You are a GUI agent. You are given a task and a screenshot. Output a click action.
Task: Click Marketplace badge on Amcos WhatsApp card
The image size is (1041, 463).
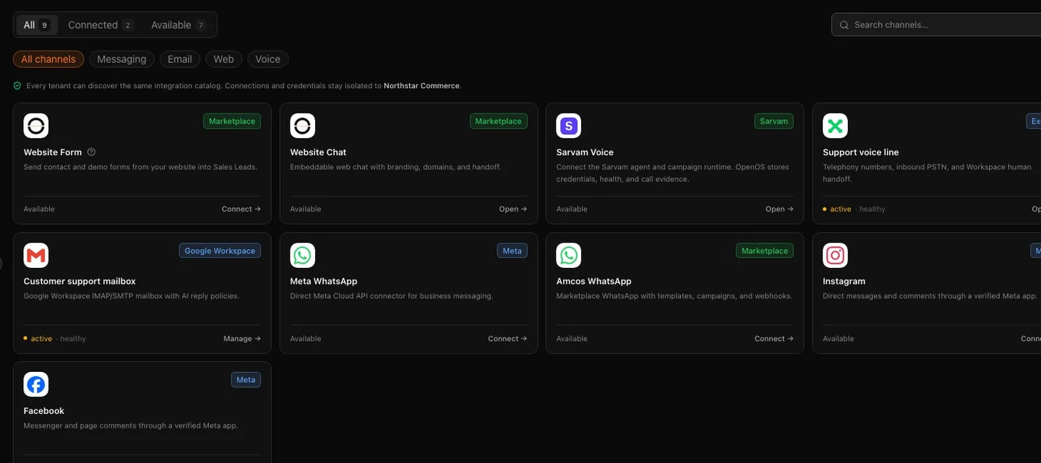point(765,251)
